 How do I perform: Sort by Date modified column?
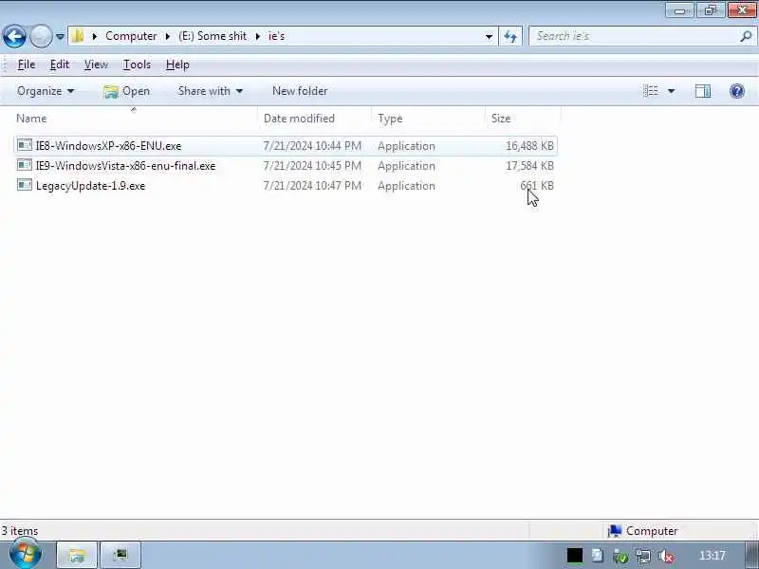coord(315,119)
